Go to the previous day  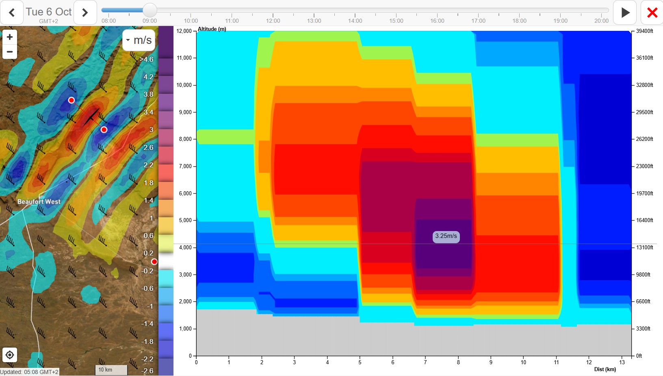[12, 13]
